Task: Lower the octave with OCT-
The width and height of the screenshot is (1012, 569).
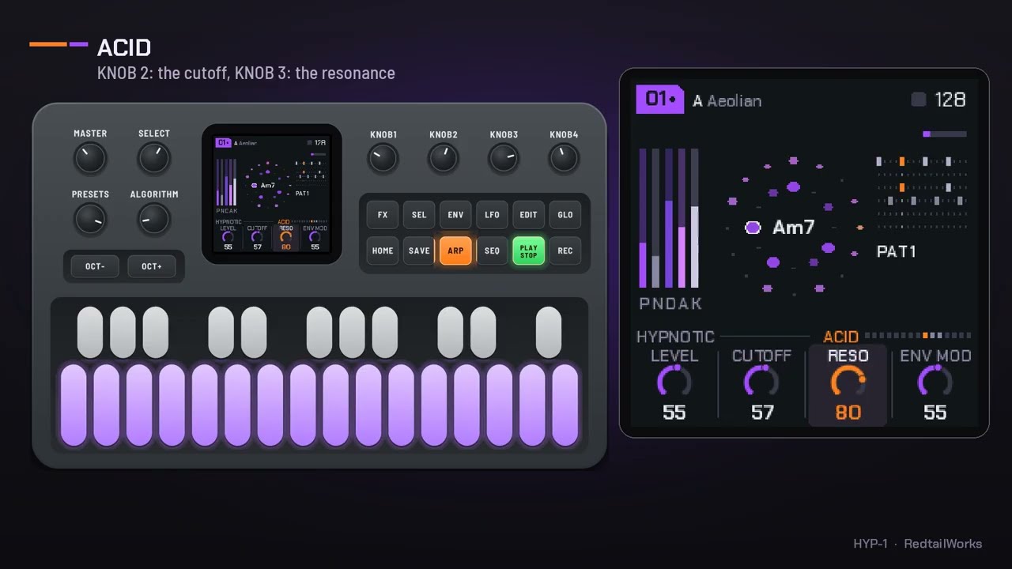Action: point(95,266)
